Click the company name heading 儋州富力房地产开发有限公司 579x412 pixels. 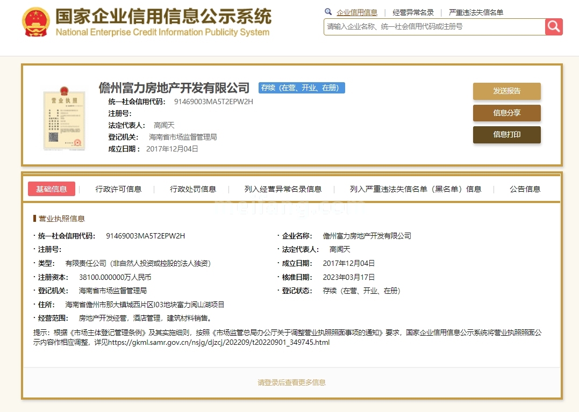point(174,88)
